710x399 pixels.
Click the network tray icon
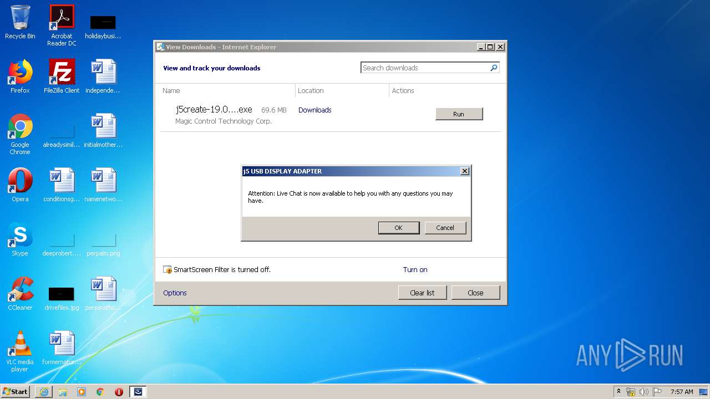[631, 392]
